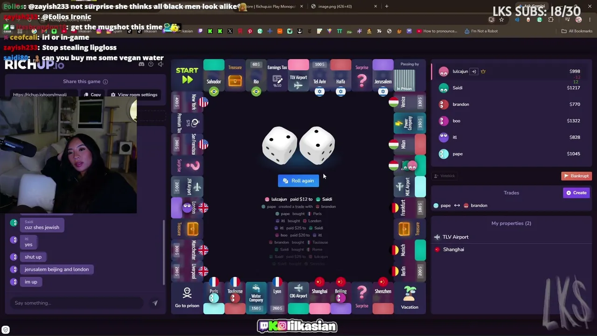The width and height of the screenshot is (597, 336).
Task: Click the Bankrupt button
Action: [x=576, y=176]
